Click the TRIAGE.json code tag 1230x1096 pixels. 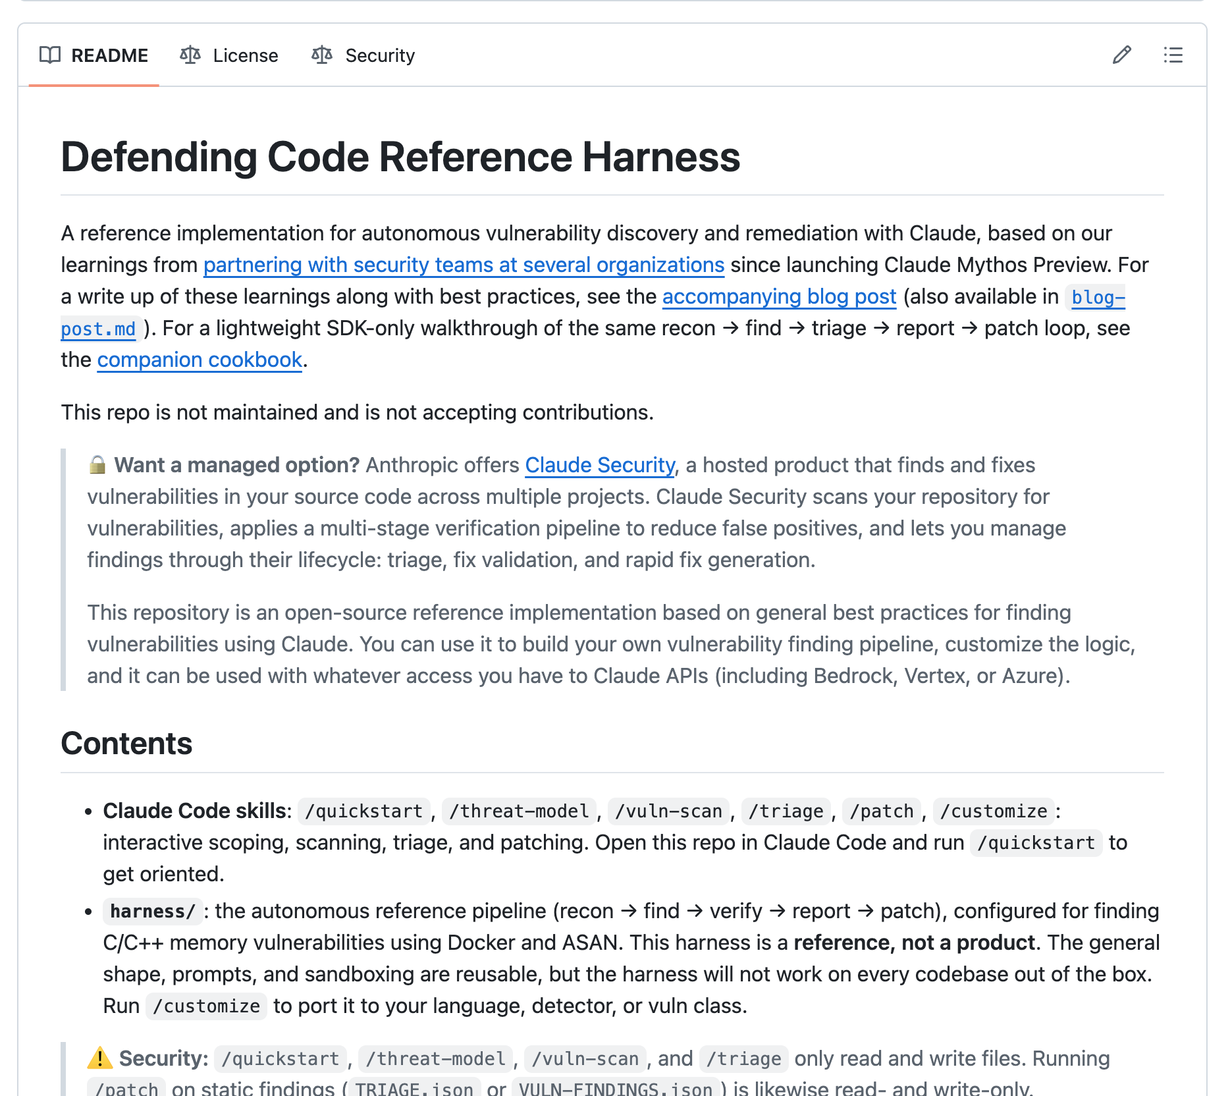coord(414,1087)
